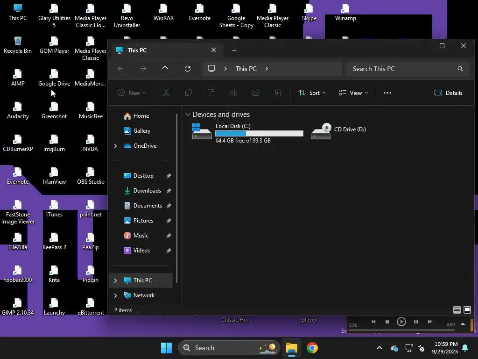The width and height of the screenshot is (478, 359).
Task: Click the Cut scissors icon in Explorer toolbar
Action: click(x=166, y=93)
